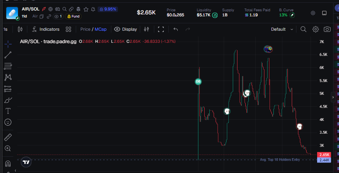The height and width of the screenshot is (173, 339).
Task: Copy the Air token address
Action: pos(41,16)
